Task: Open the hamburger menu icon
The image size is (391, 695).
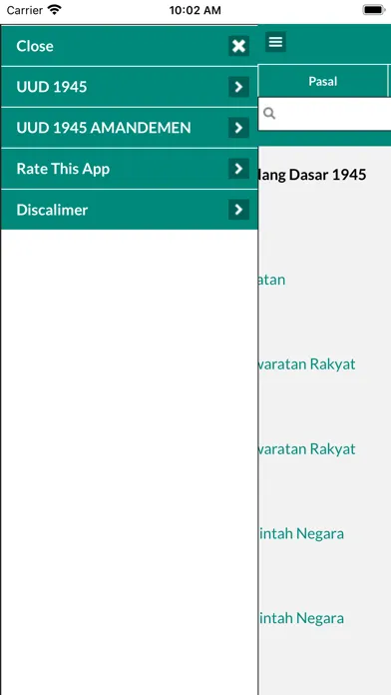Action: pos(275,42)
